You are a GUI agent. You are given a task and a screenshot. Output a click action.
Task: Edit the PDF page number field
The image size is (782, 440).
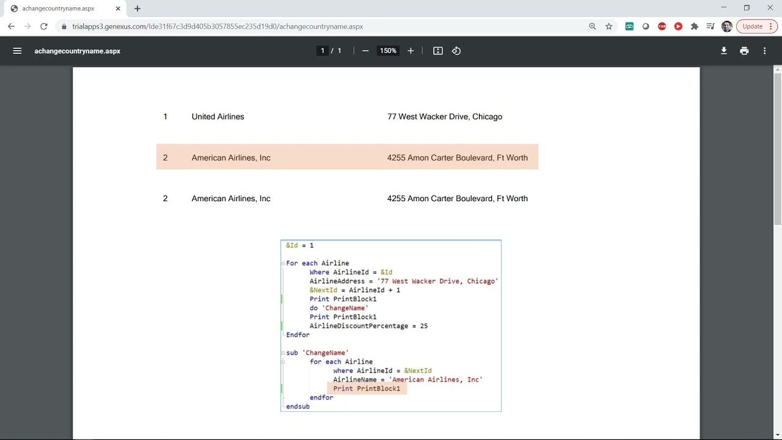click(323, 51)
